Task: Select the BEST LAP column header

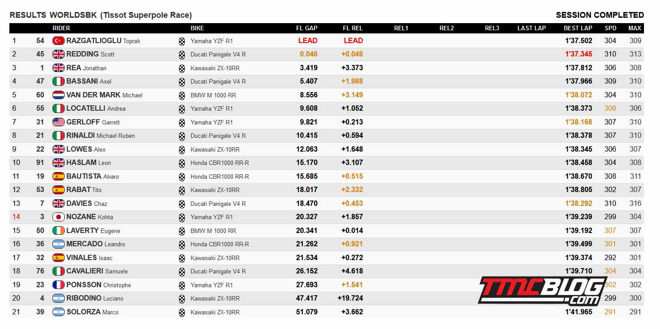Action: [578, 28]
